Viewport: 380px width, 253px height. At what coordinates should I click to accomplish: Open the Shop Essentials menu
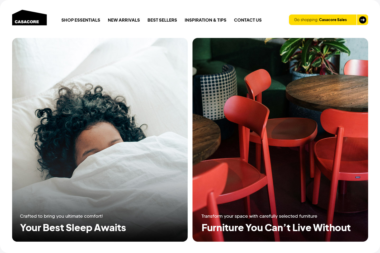pos(81,20)
